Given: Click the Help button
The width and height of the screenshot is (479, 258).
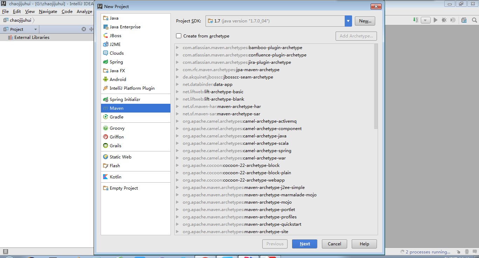Looking at the screenshot, I should pyautogui.click(x=364, y=244).
